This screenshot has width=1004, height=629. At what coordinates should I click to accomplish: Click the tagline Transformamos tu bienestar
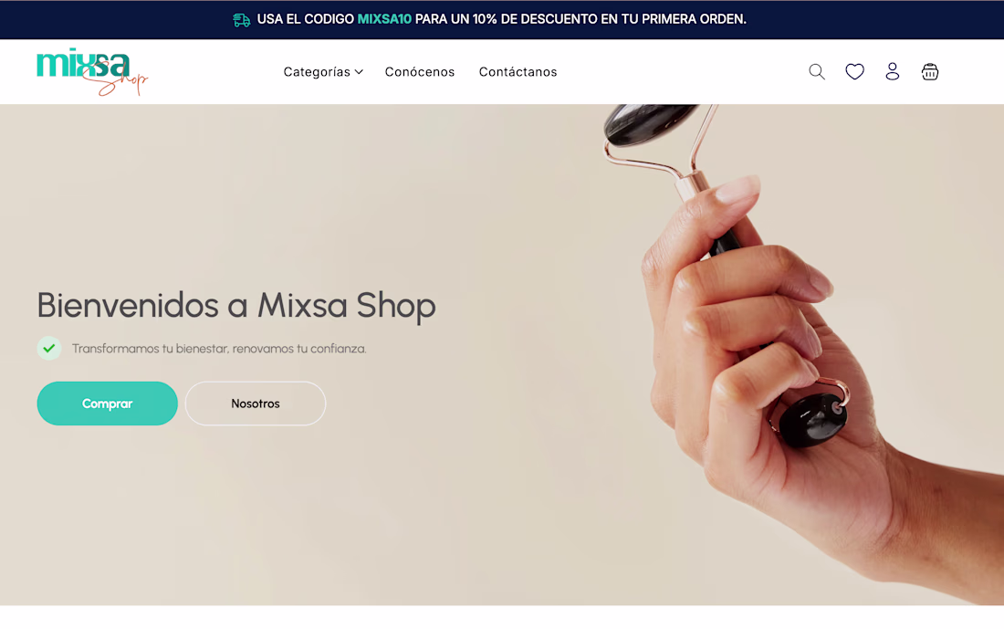pyautogui.click(x=219, y=349)
